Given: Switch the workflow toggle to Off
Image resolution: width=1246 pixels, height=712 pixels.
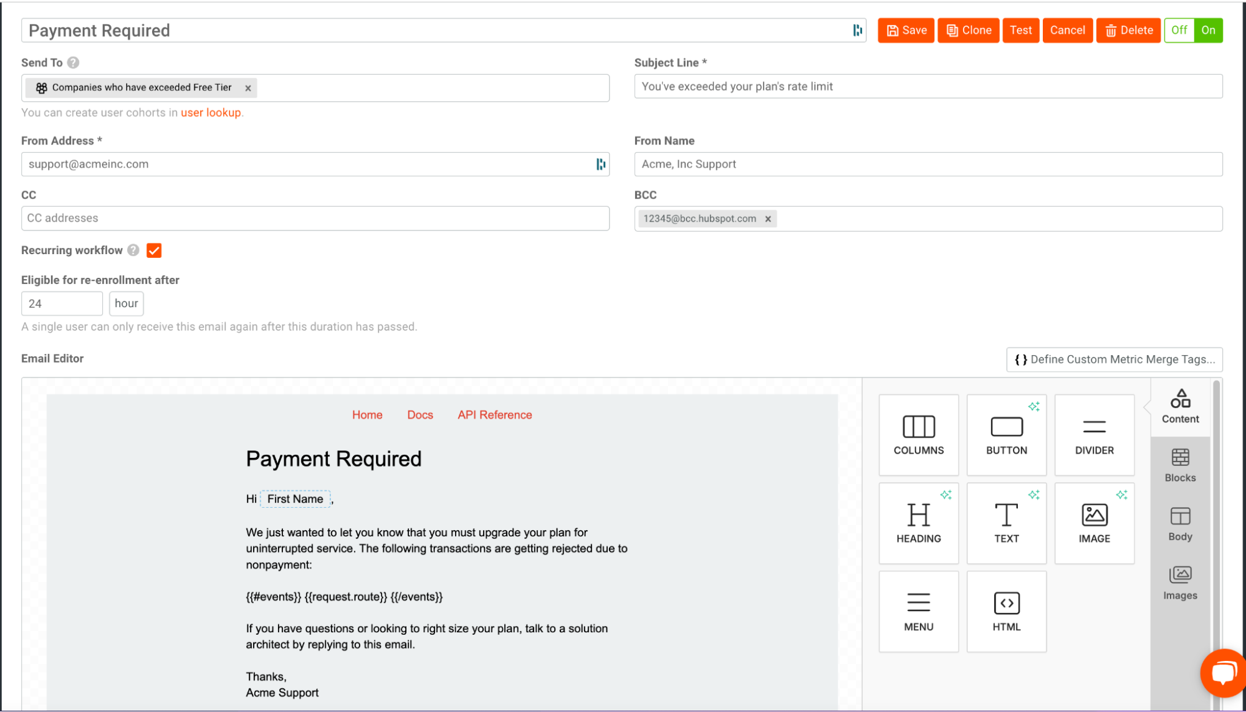Looking at the screenshot, I should coord(1179,30).
